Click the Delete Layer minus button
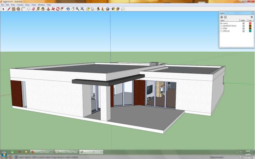This screenshot has width=255, height=159. (225, 17)
